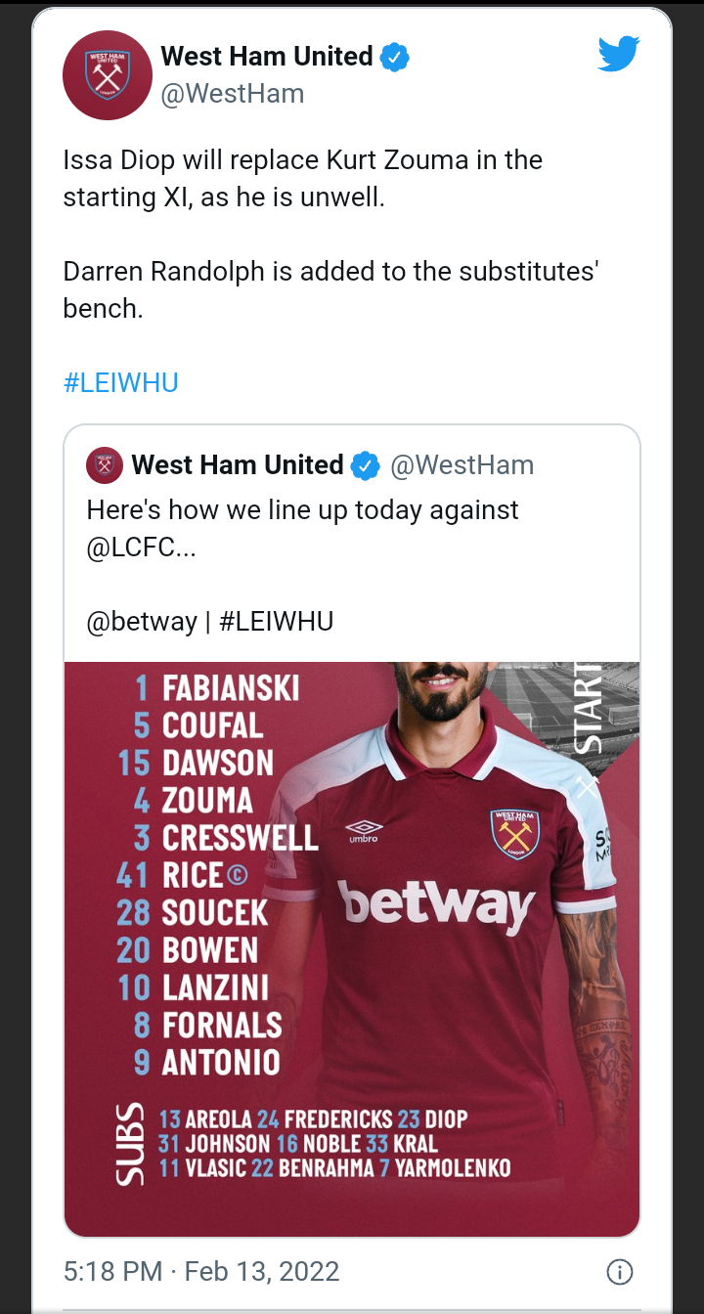Image resolution: width=704 pixels, height=1314 pixels.
Task: Open the @betway mention in the quoted tweet
Action: 142,622
